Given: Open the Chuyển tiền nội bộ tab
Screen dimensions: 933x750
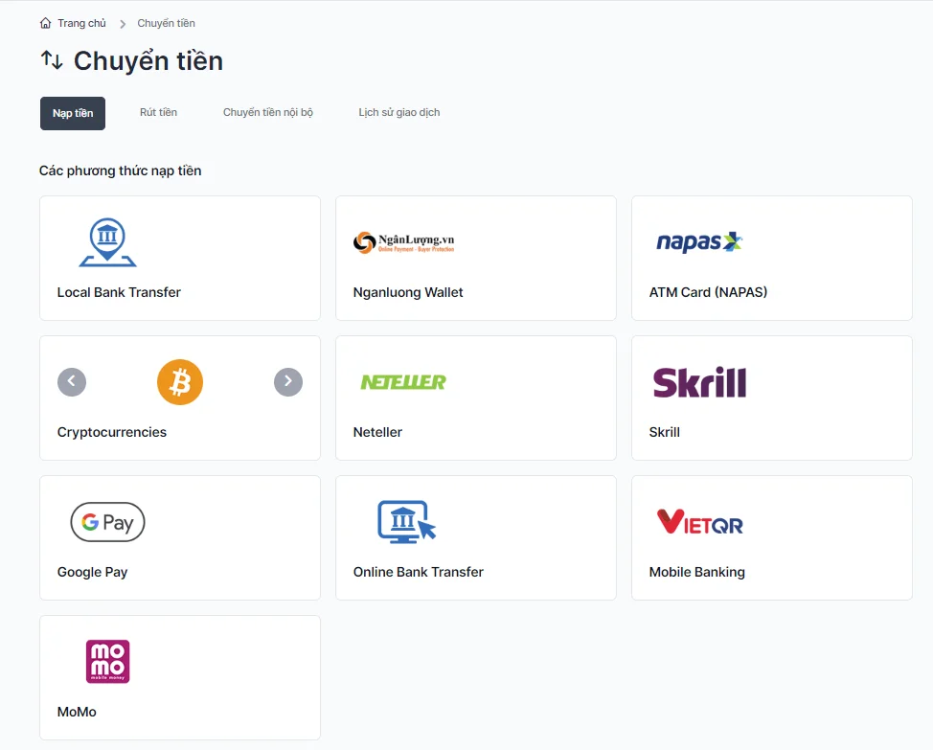Looking at the screenshot, I should 268,112.
